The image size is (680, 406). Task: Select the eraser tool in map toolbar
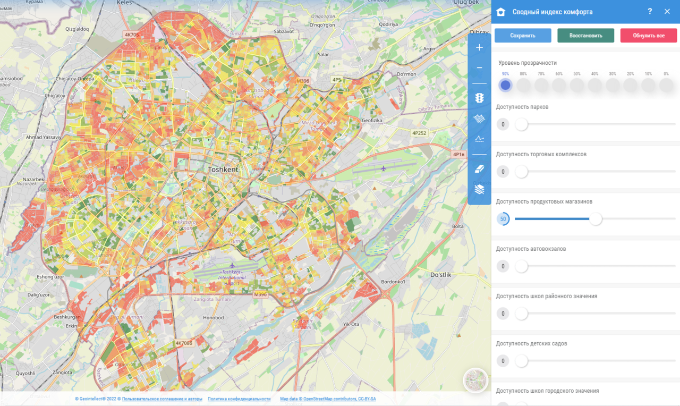click(x=479, y=169)
